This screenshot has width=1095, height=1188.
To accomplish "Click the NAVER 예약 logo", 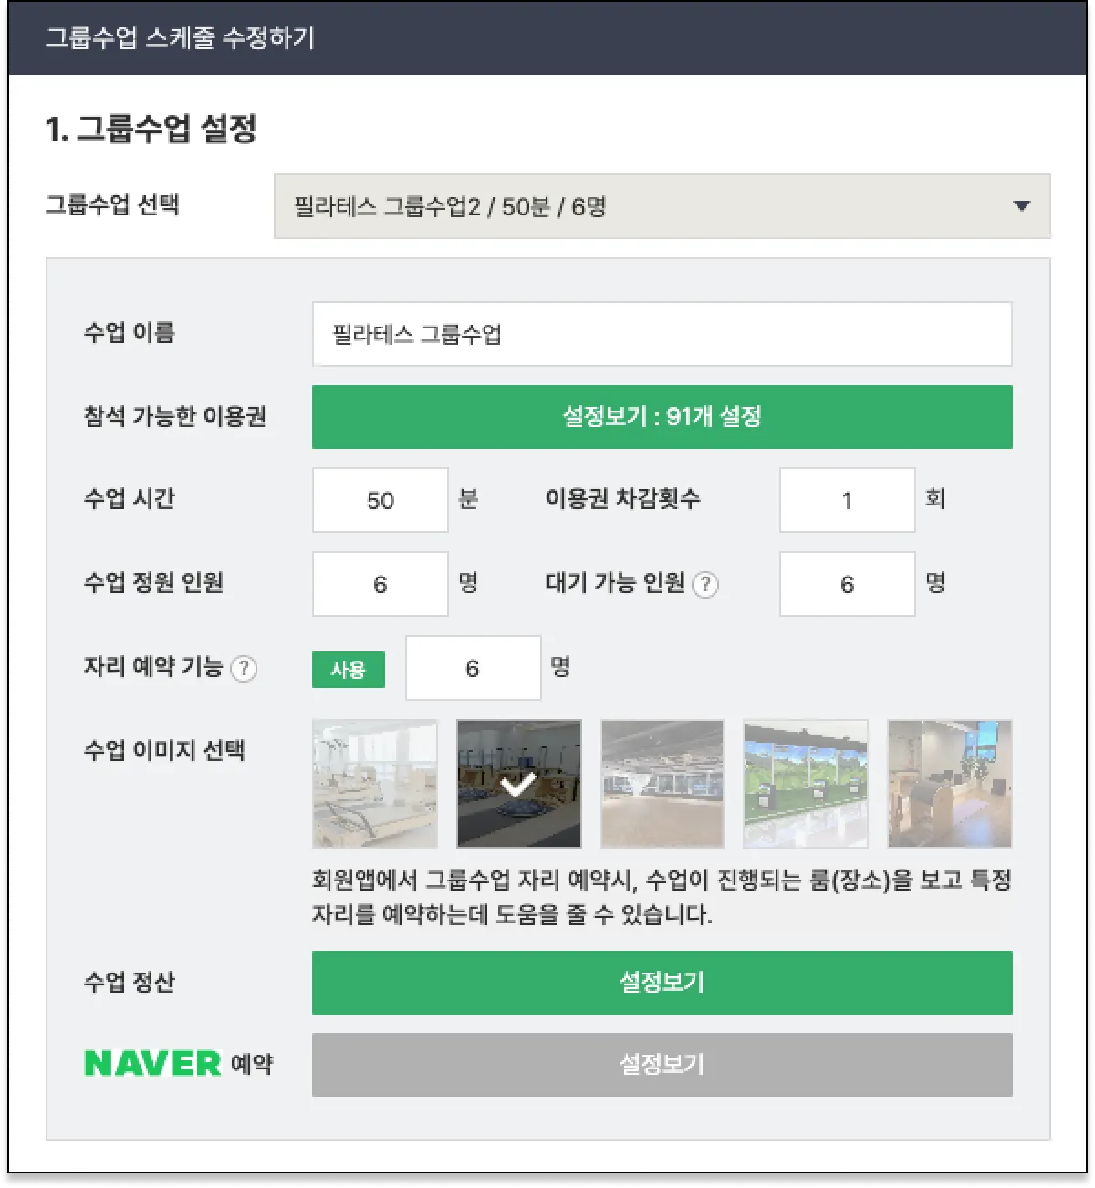I will tap(179, 1064).
